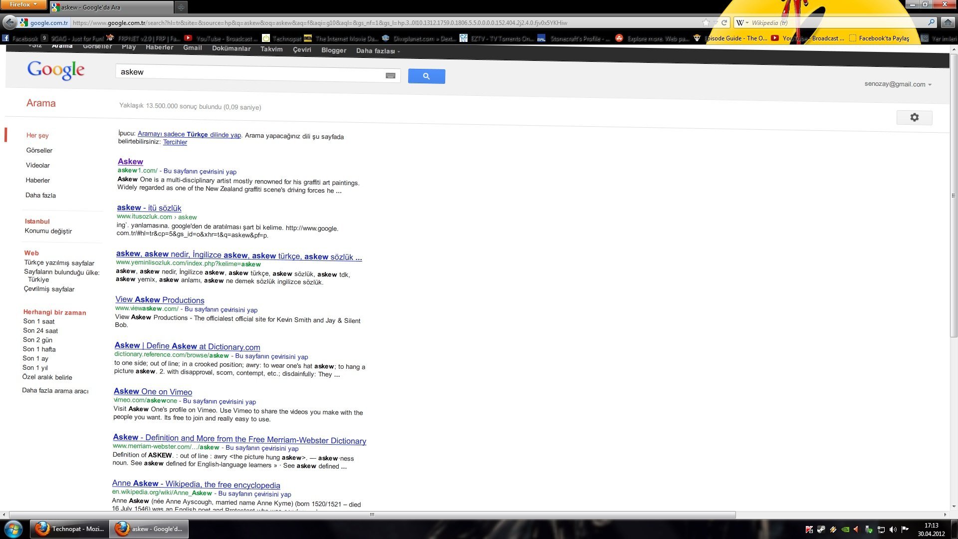Bookmark this page with the star icon
Screen dimensions: 958x539
click(706, 22)
